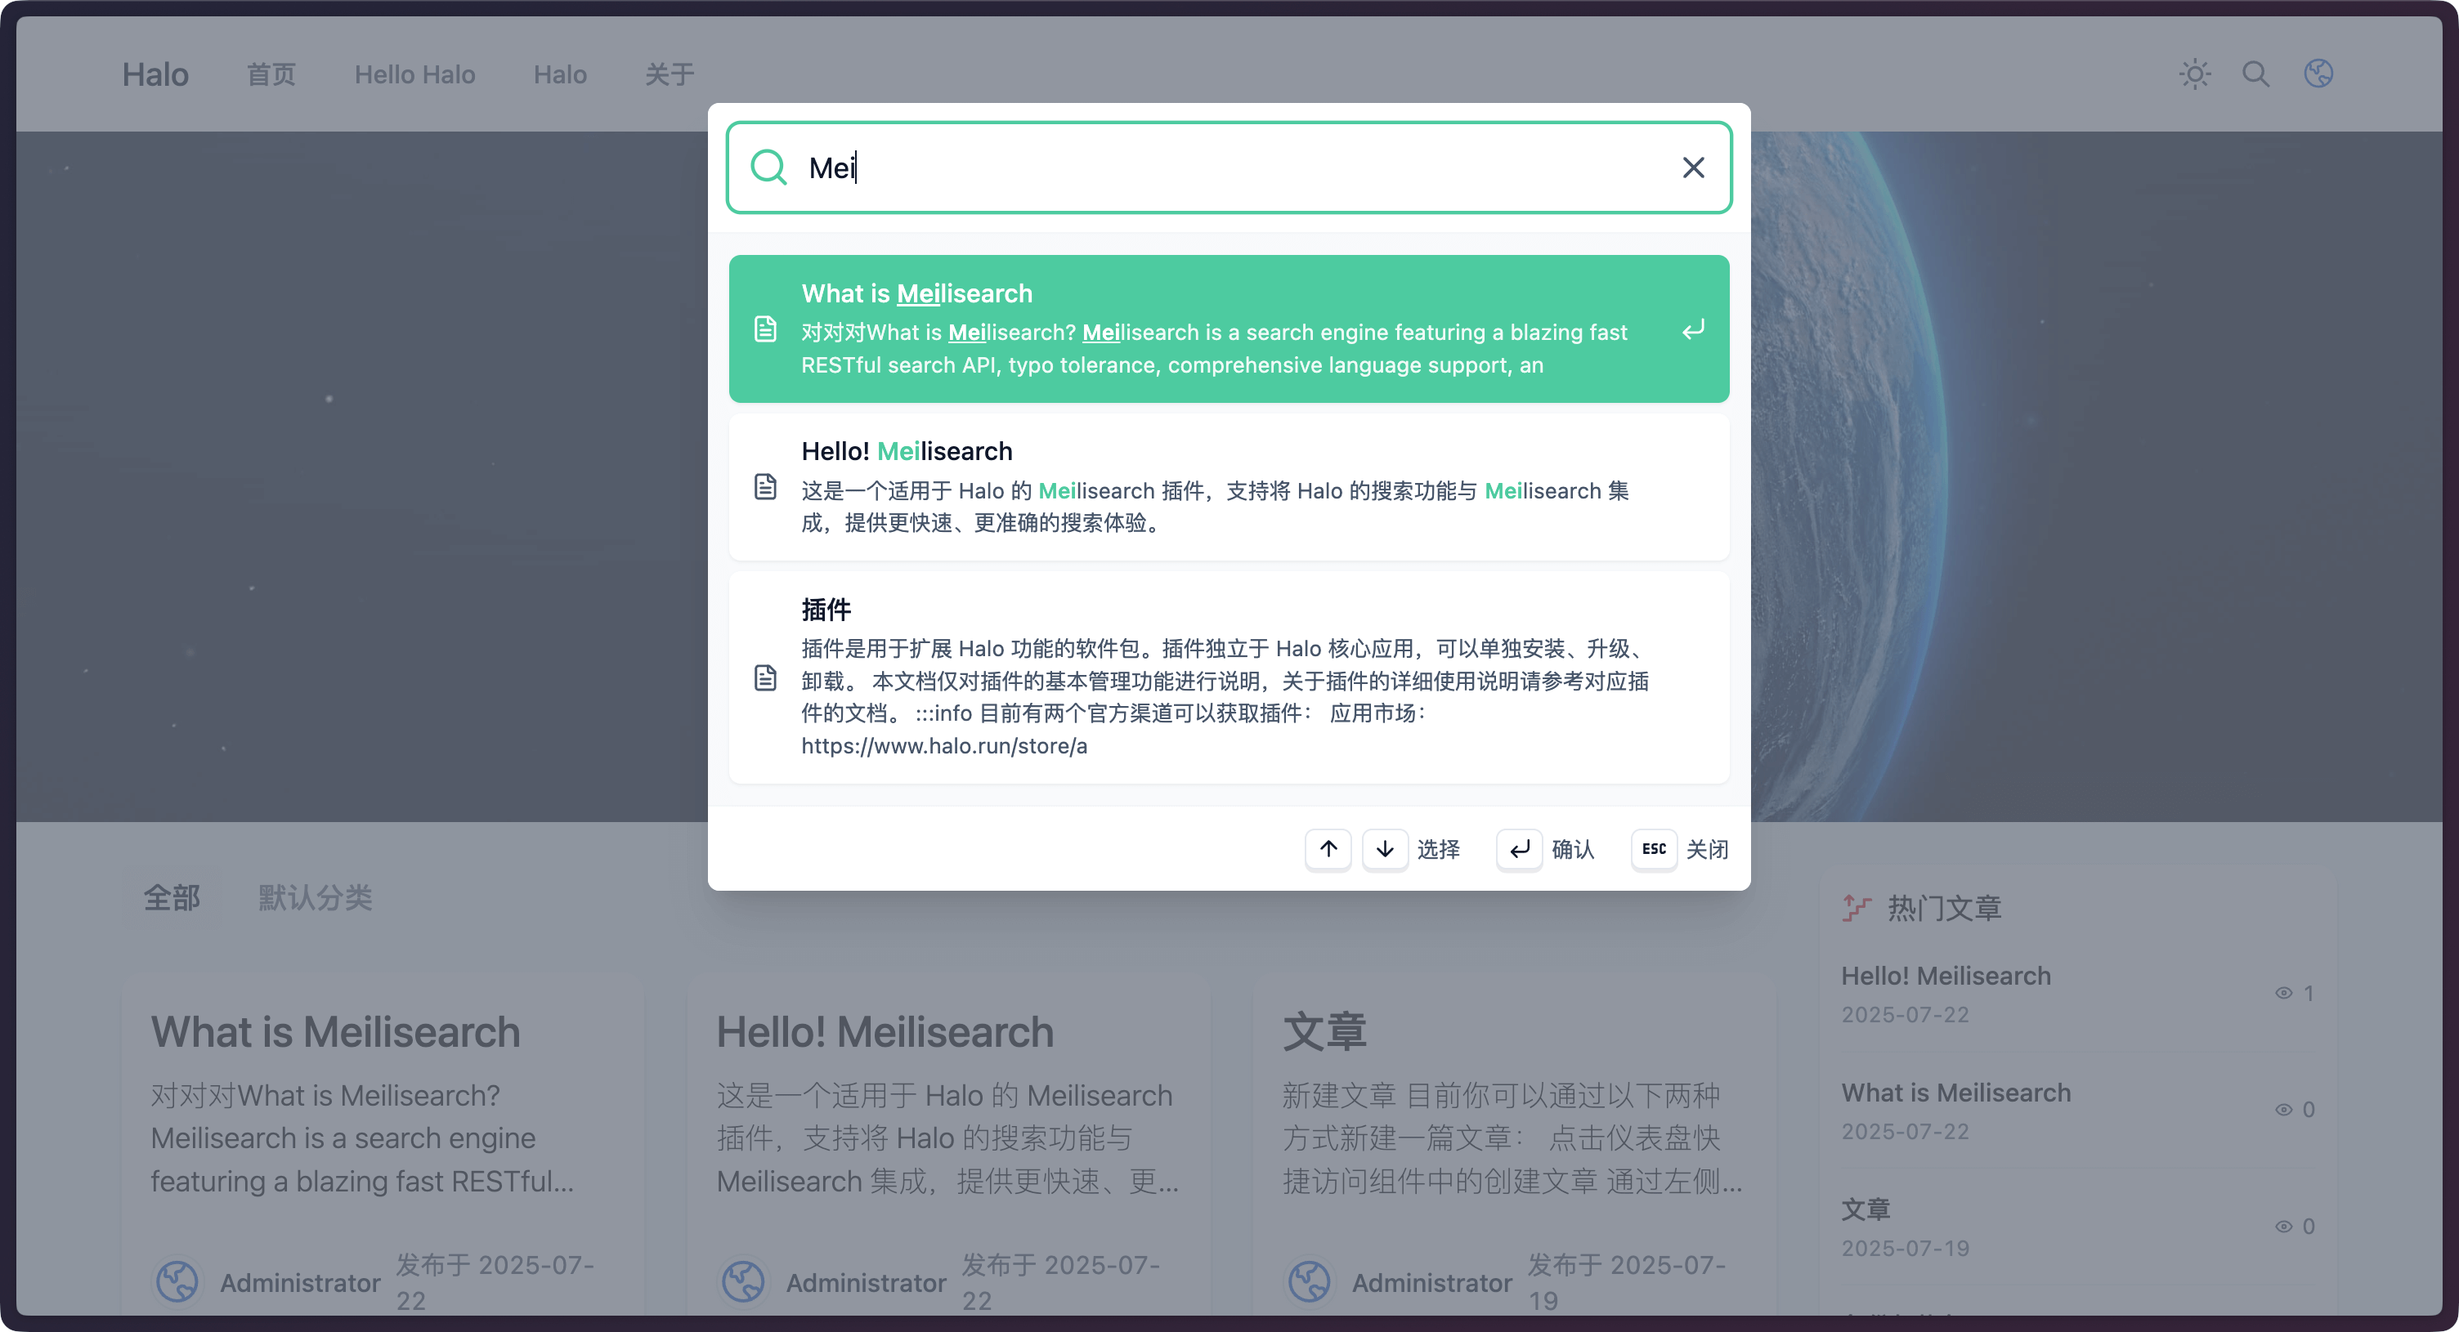Open the Hello Halo menu item
Image resolution: width=2459 pixels, height=1332 pixels.
pyautogui.click(x=414, y=74)
